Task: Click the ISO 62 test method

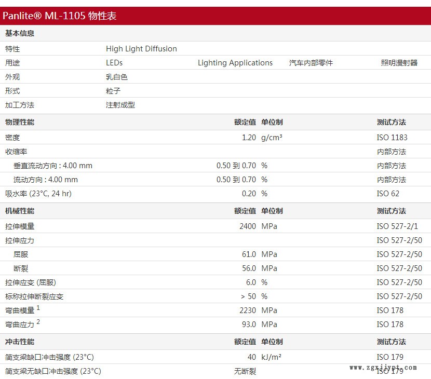Action: click(x=388, y=194)
